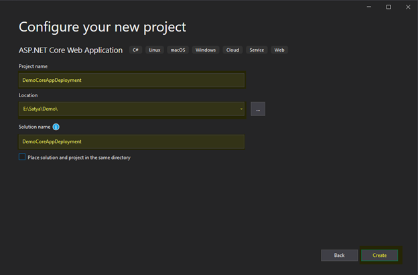Viewport: 418px width, 275px height.
Task: Focus the Project name text field
Action: tap(132, 80)
